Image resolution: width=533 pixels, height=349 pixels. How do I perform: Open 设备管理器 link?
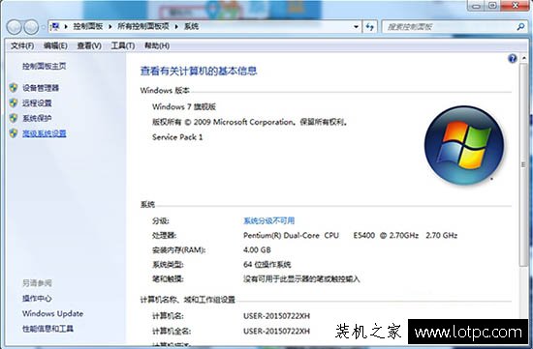point(41,88)
